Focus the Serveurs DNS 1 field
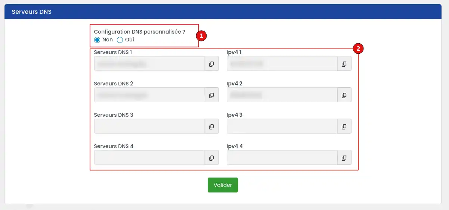The width and height of the screenshot is (449, 210). 149,64
